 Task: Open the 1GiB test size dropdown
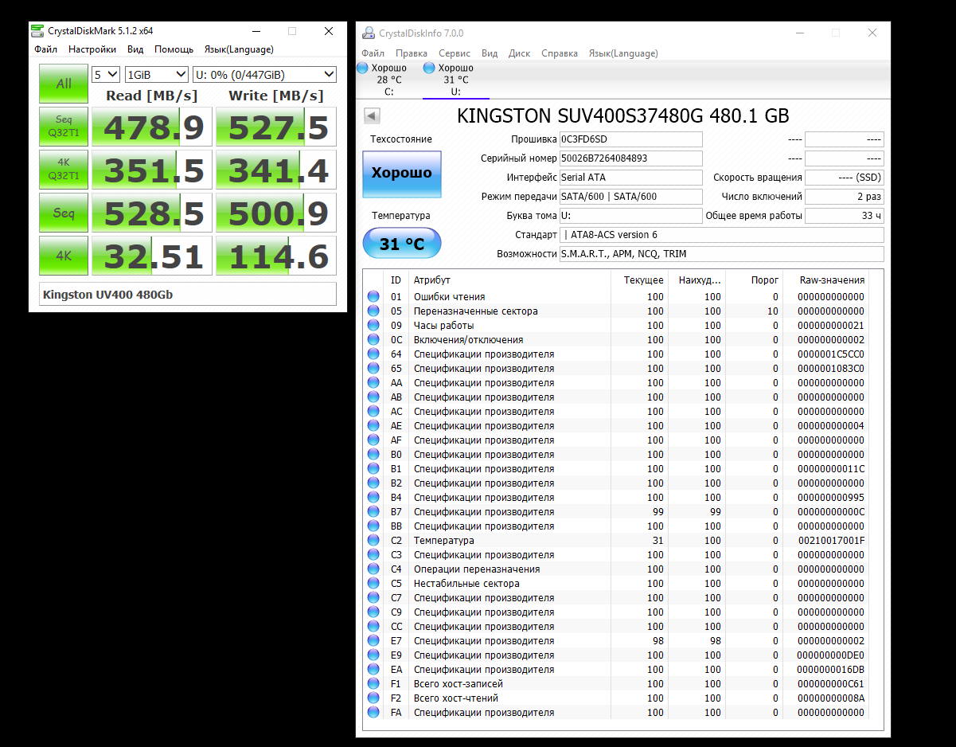click(x=156, y=74)
